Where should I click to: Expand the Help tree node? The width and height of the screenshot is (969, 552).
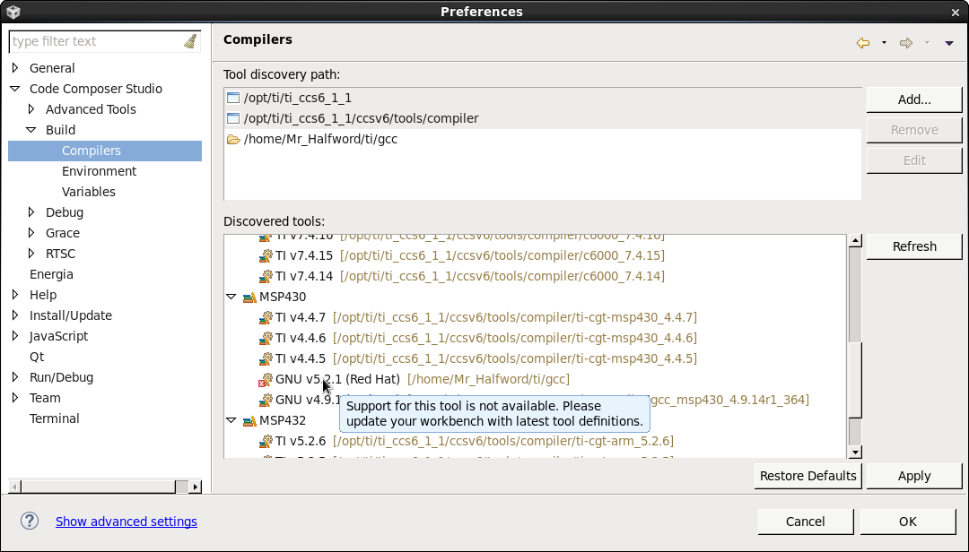tap(15, 295)
